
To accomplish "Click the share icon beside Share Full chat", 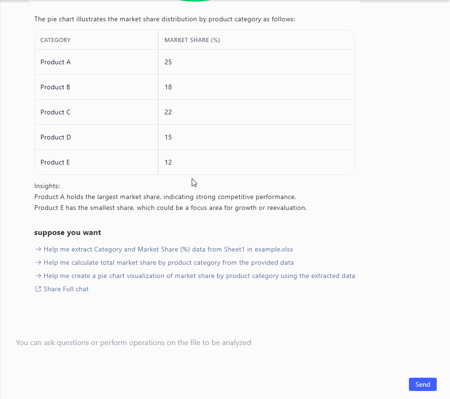I will (38, 289).
